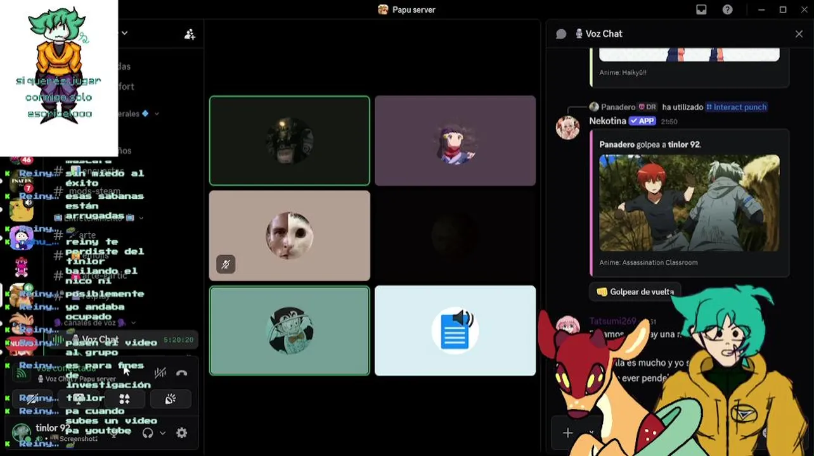The width and height of the screenshot is (814, 456).
Task: Select the yellow Pikachu server icon
Action: click(22, 209)
